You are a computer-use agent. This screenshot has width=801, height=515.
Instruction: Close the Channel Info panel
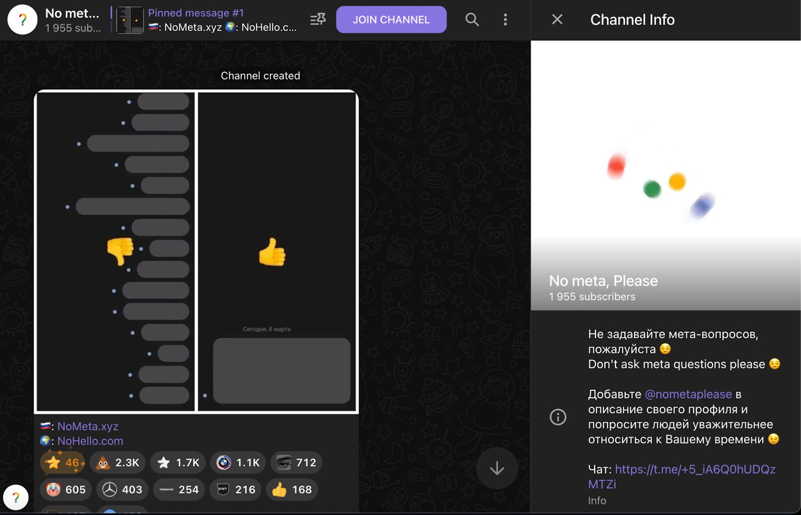point(557,19)
